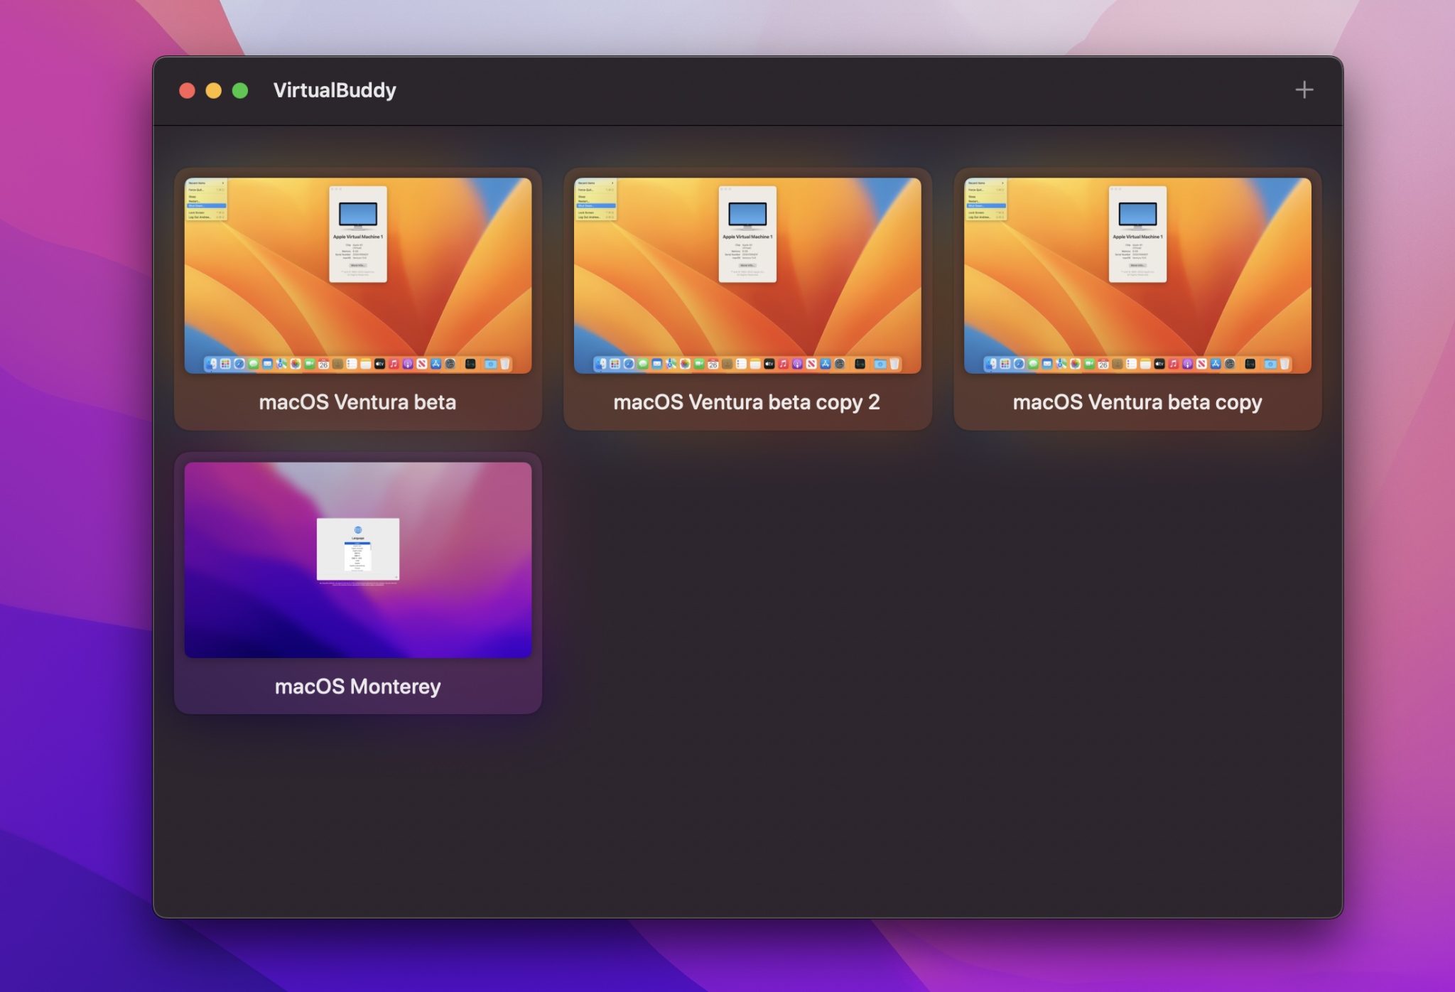Select a language in the Monterey setup list

coord(357,543)
